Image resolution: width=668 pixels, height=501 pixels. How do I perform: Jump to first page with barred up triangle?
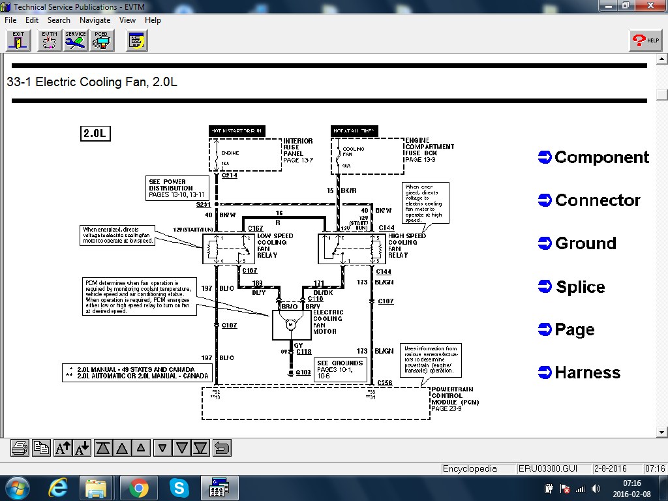(x=103, y=448)
